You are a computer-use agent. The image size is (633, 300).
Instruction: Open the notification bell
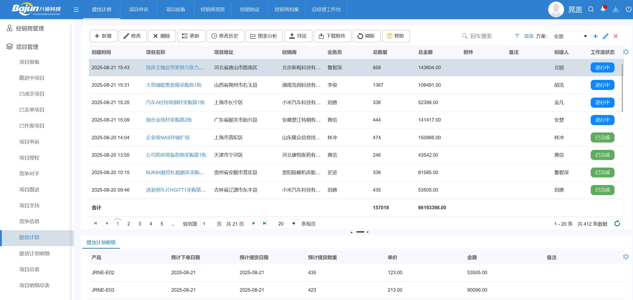[603, 9]
